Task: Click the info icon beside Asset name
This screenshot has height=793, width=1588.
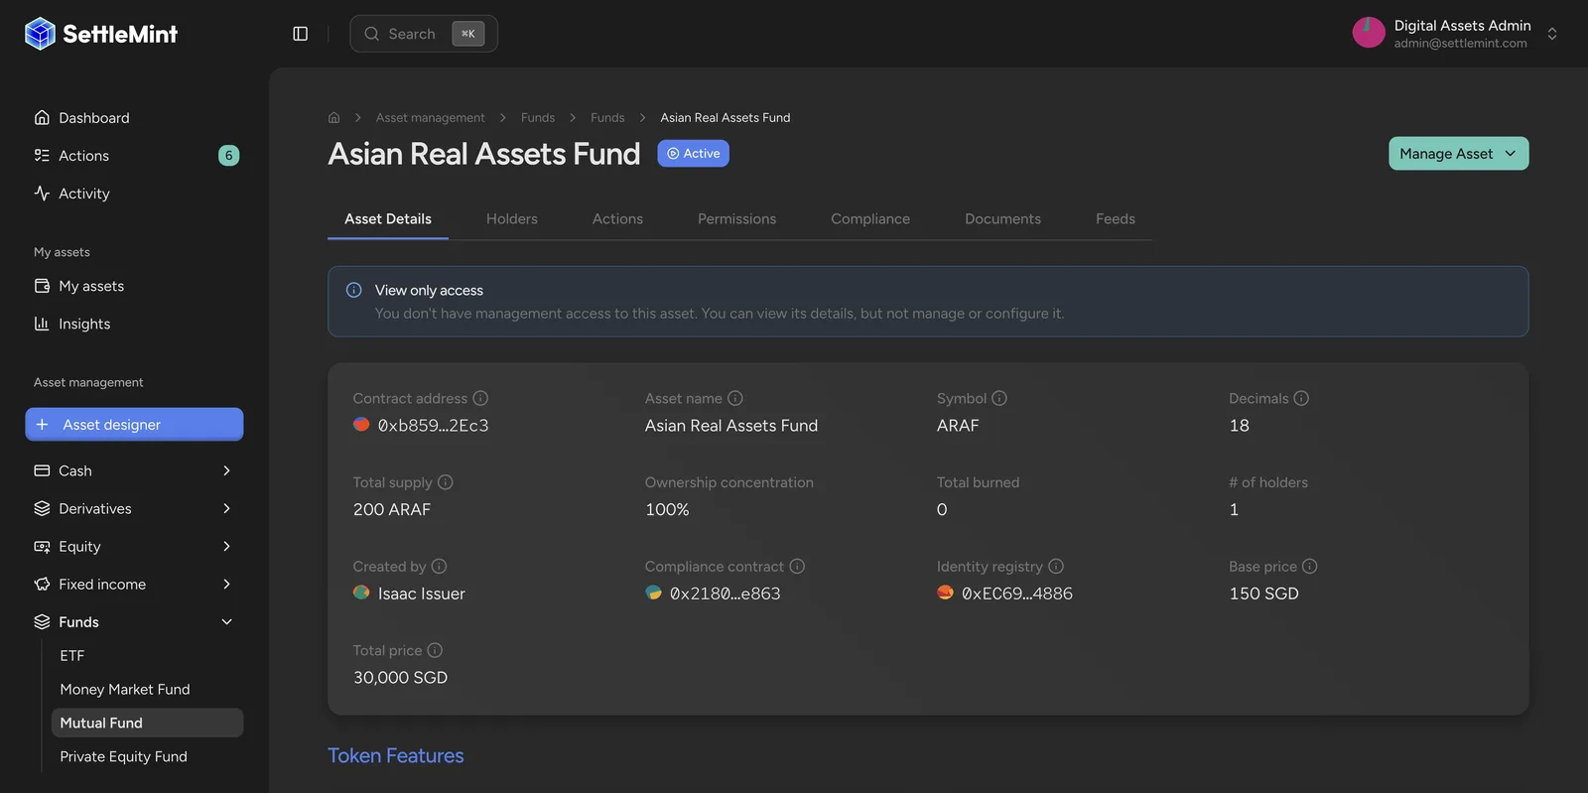Action: (735, 398)
